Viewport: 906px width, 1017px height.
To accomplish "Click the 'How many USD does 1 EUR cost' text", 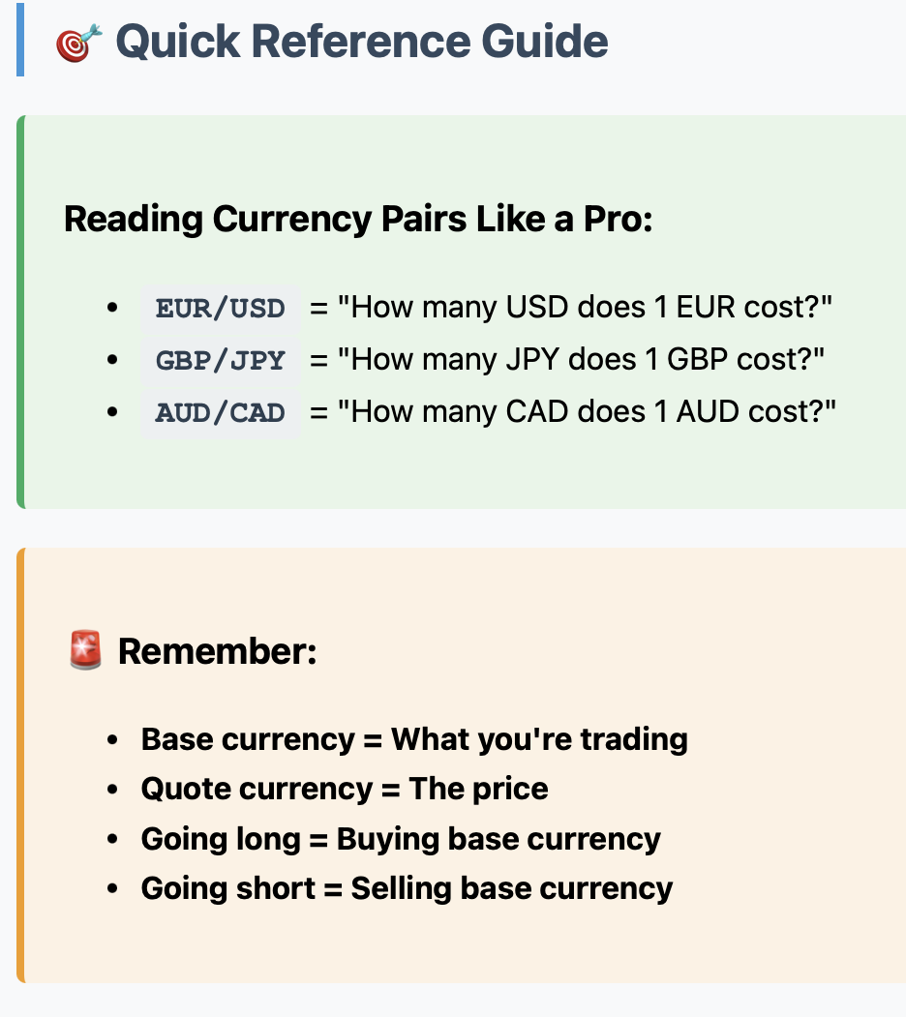I will (585, 309).
